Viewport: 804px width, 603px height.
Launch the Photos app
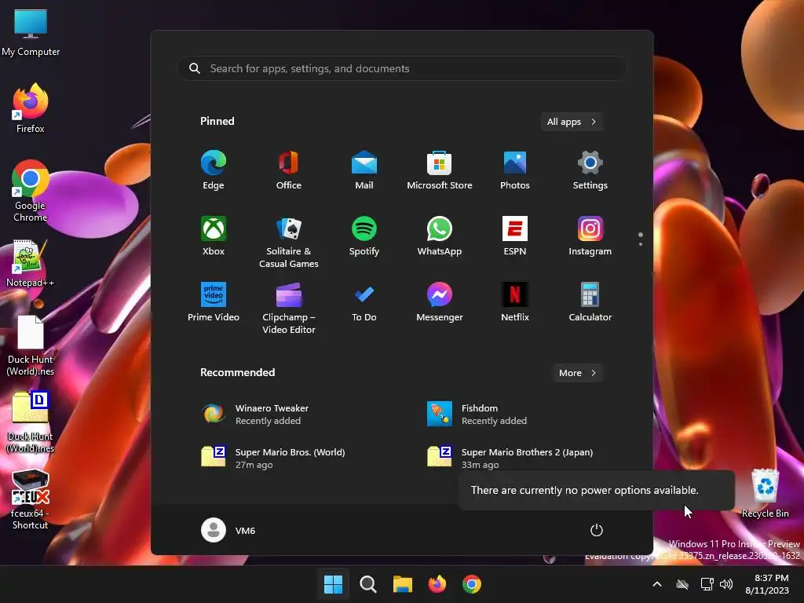(515, 170)
